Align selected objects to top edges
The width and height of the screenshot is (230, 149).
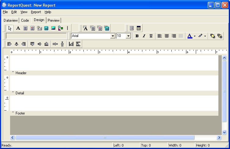pos(32,44)
